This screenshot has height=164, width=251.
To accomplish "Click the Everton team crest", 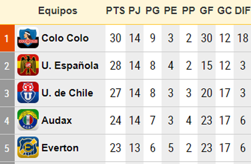I will coord(28,147).
